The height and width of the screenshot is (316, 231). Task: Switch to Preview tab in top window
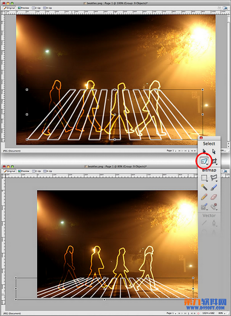coord(23,7)
